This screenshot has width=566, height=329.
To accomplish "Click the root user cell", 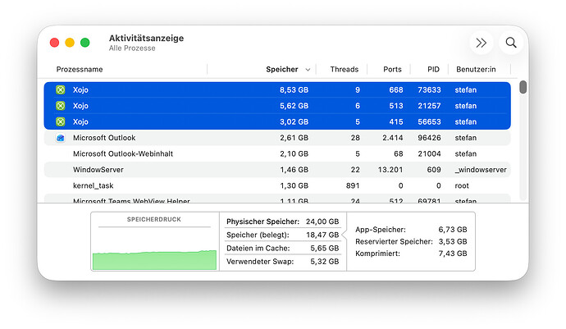I will (462, 185).
